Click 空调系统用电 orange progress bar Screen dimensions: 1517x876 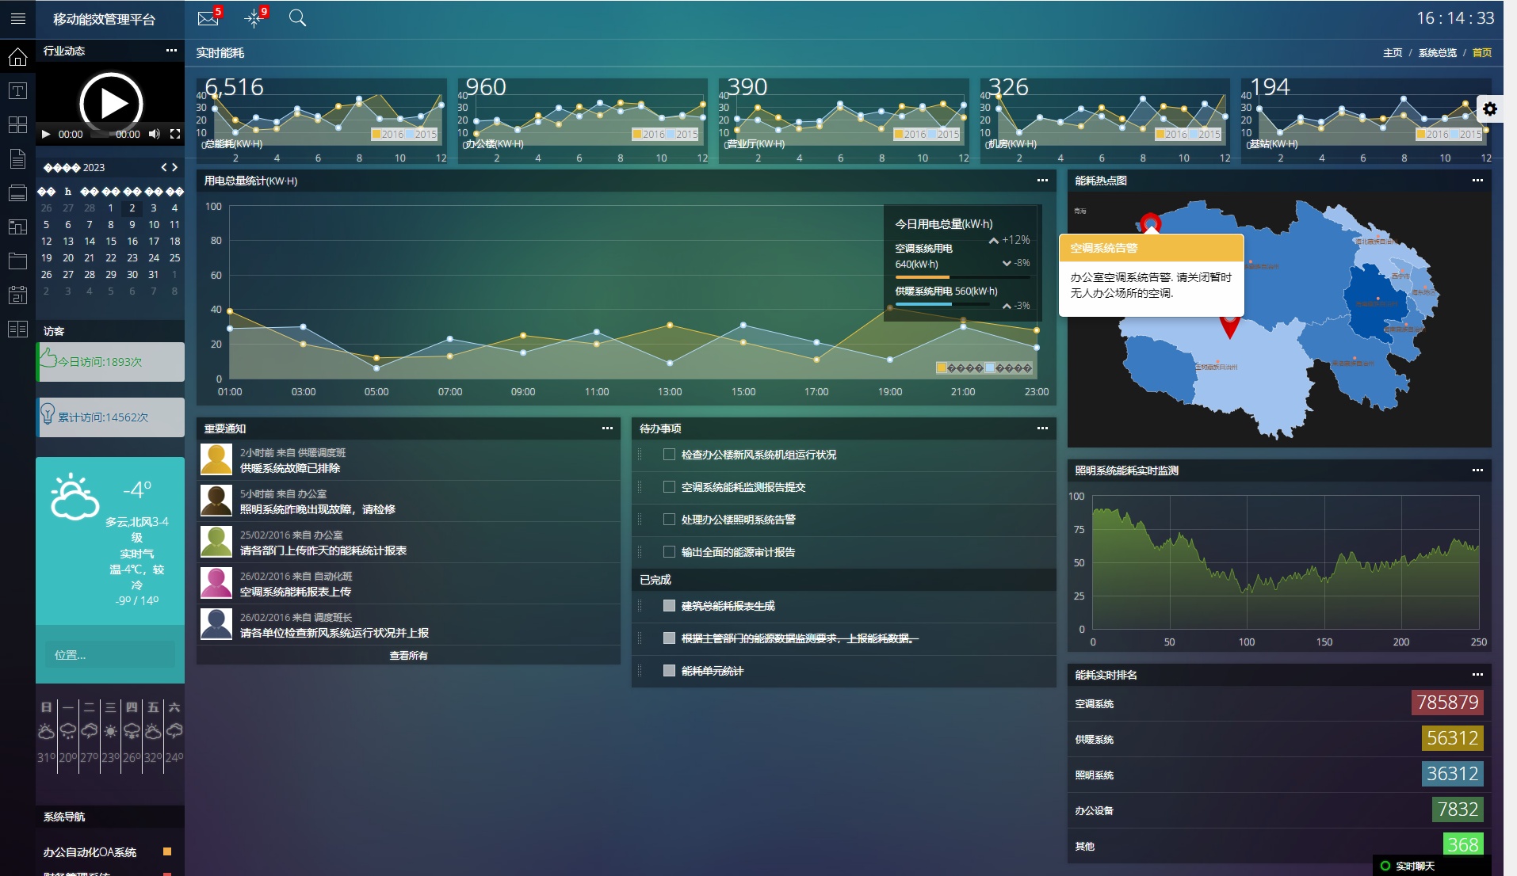tap(962, 277)
